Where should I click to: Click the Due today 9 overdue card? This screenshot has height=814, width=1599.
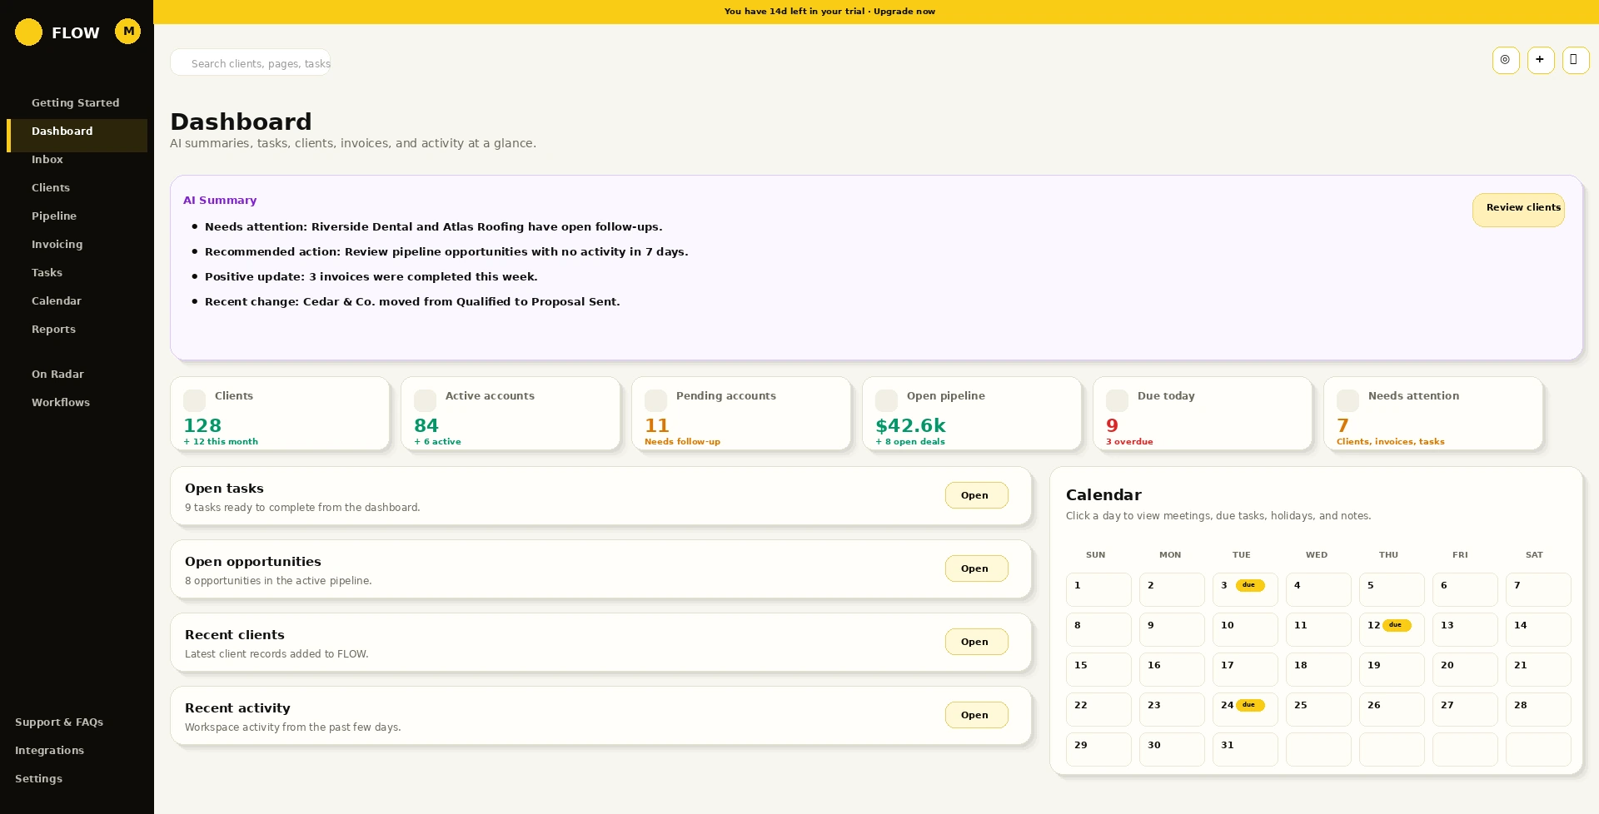(1203, 414)
